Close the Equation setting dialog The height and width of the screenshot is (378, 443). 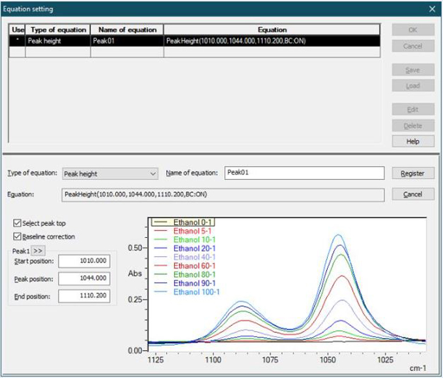coord(431,9)
